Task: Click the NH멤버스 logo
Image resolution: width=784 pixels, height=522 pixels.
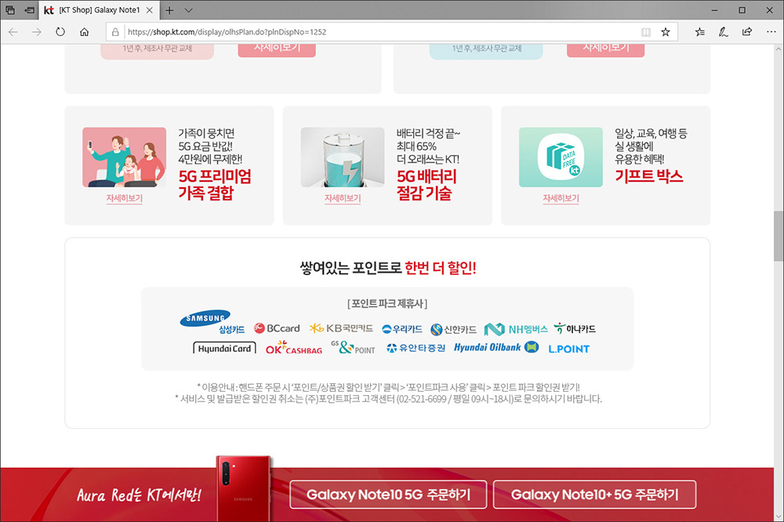Action: click(x=516, y=329)
